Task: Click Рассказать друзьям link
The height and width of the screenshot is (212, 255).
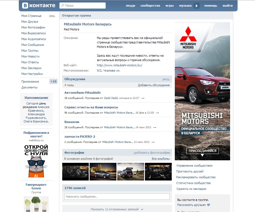Action: coord(191,205)
